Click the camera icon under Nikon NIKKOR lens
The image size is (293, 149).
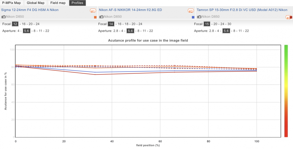click(x=101, y=17)
